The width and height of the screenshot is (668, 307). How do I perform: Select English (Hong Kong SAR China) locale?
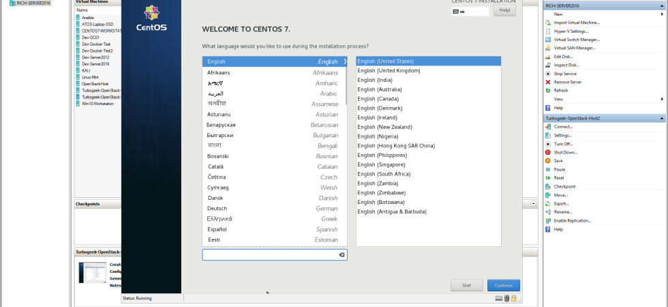(429, 146)
